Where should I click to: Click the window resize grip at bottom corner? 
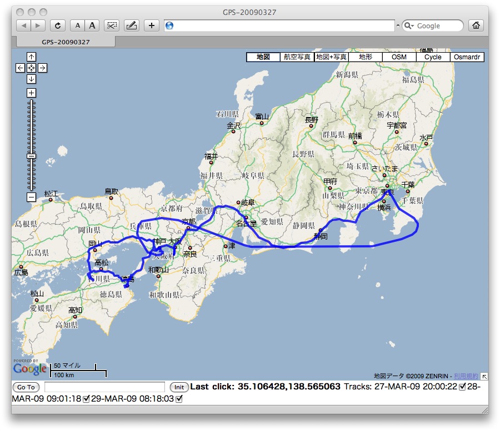(484, 410)
